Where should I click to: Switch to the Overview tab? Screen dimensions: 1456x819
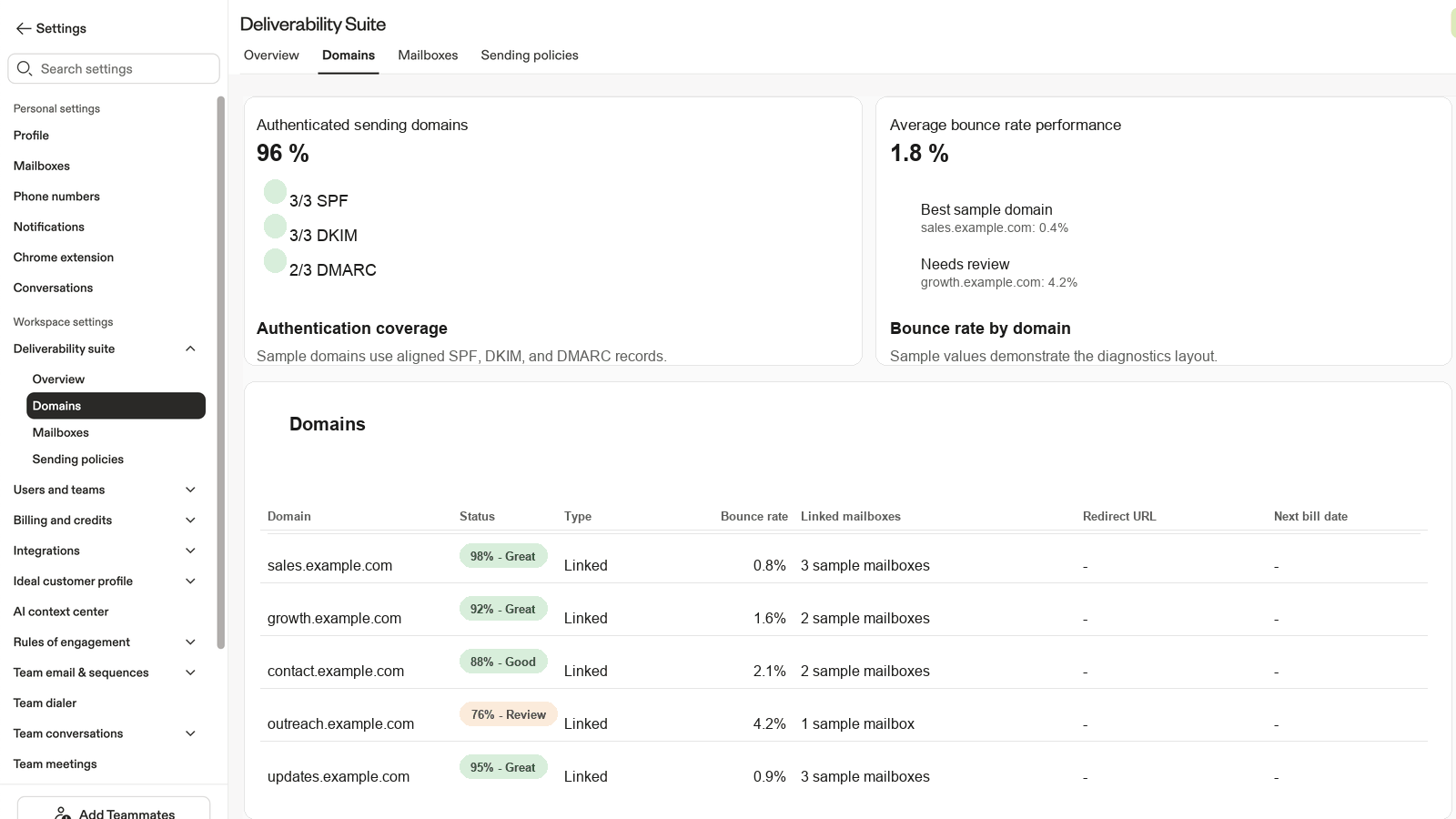coord(271,56)
